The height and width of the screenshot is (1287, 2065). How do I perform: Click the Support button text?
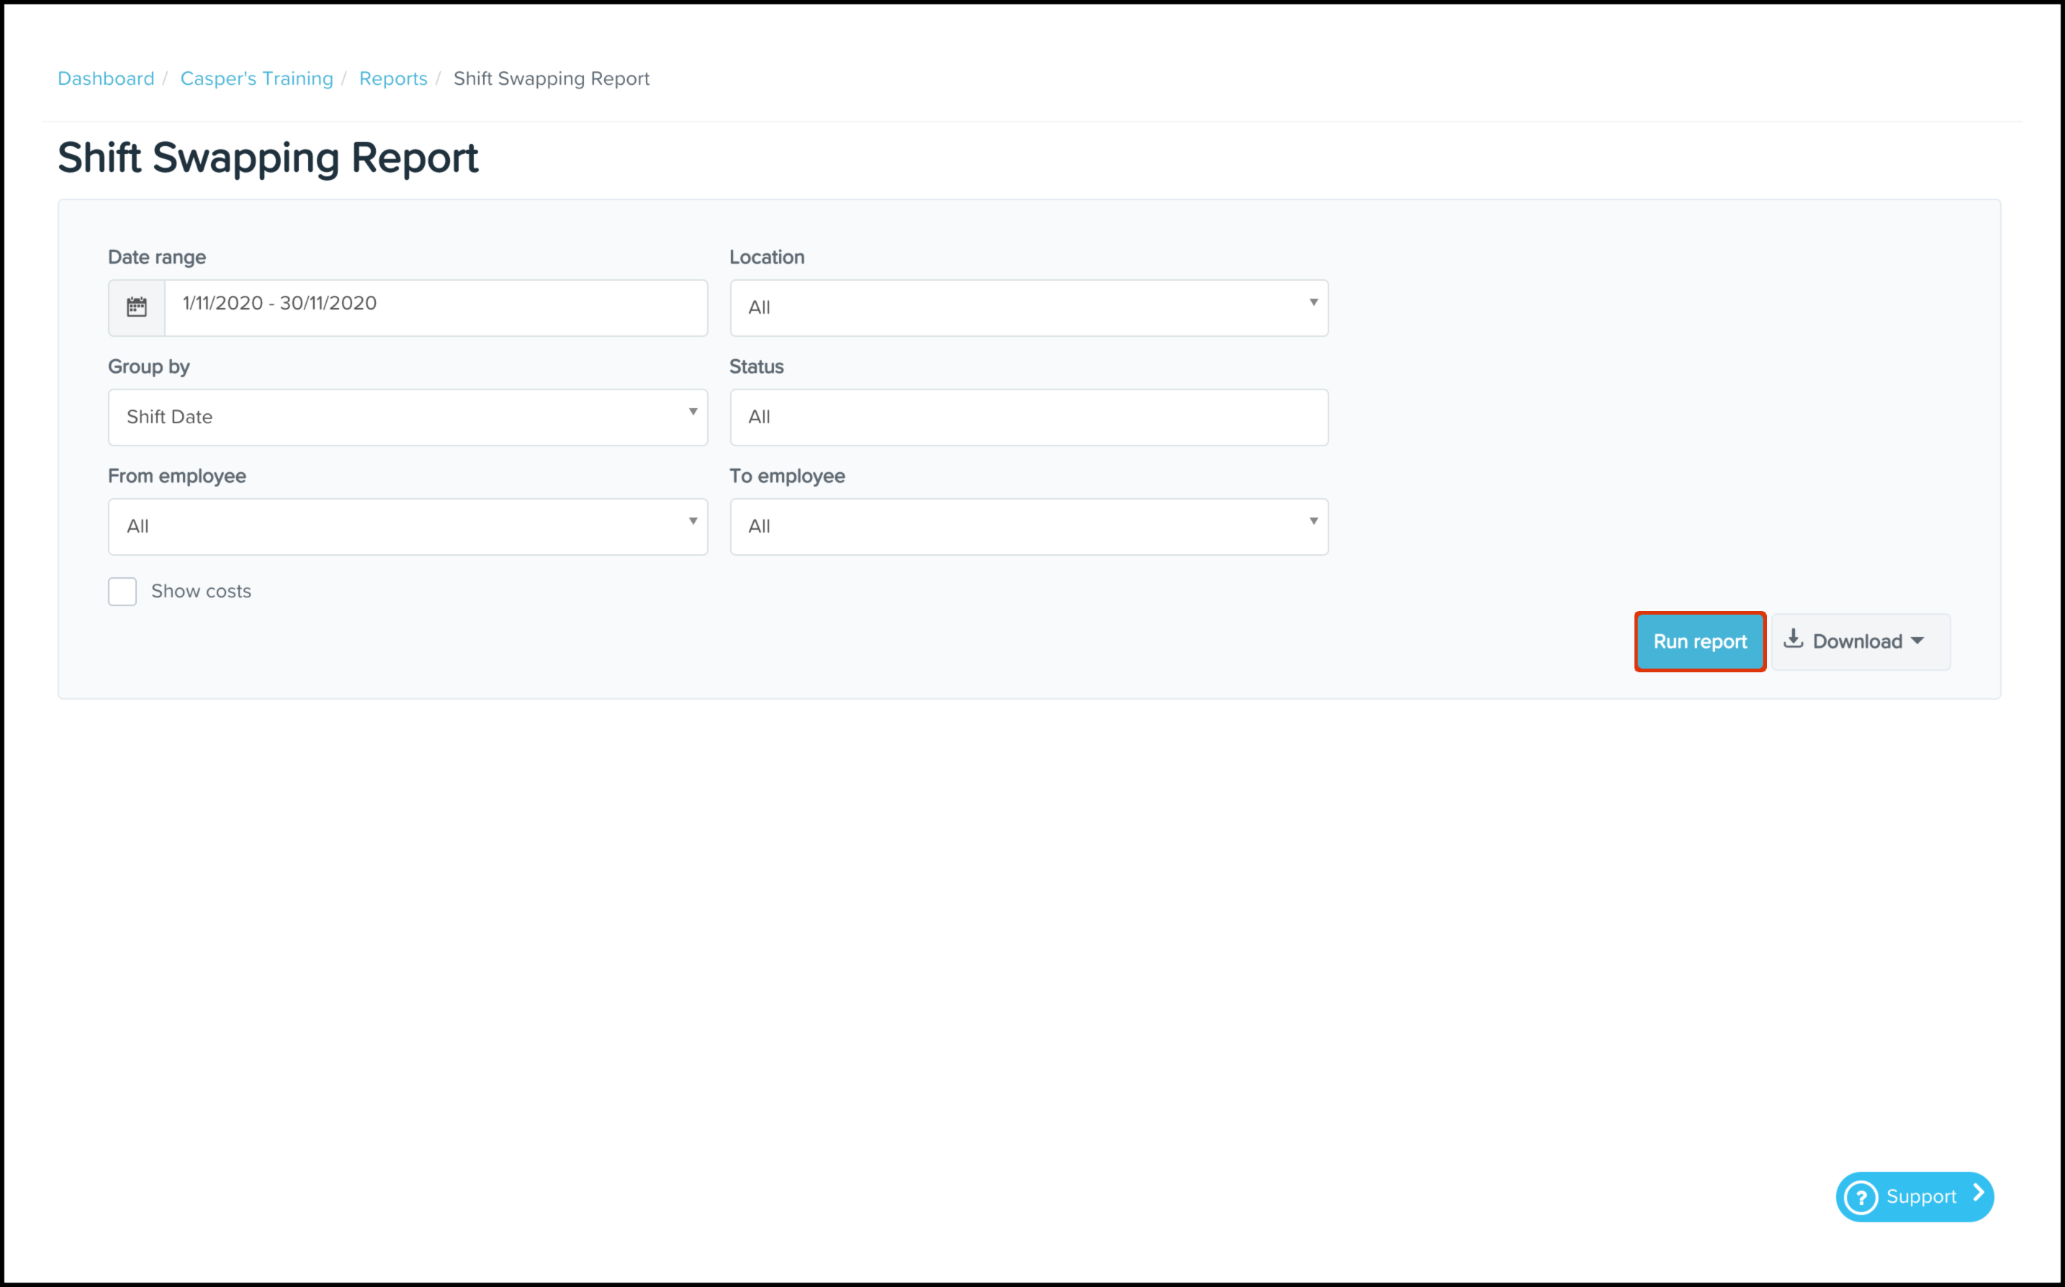point(1920,1197)
